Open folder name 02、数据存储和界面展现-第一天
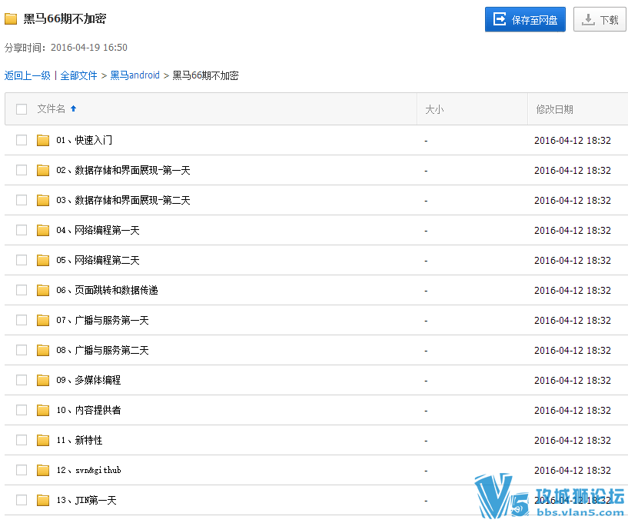This screenshot has height=523, width=628. [x=123, y=170]
